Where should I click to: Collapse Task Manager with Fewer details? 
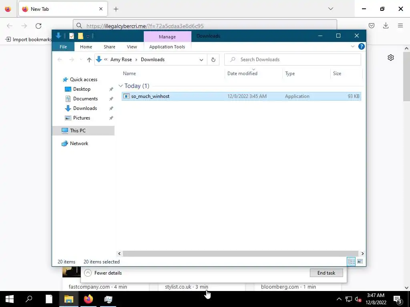tap(103, 273)
